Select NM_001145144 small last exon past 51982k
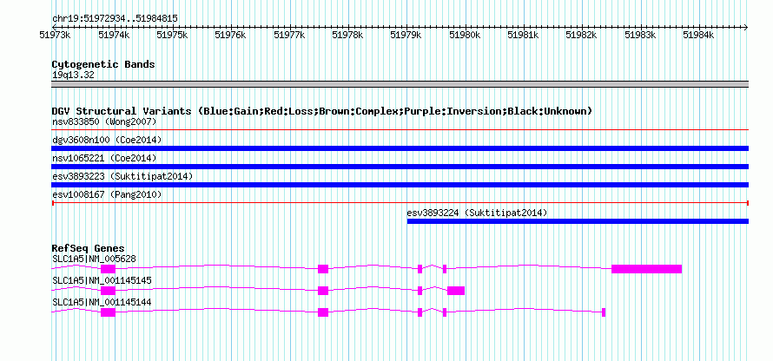This screenshot has height=361, width=773. click(604, 312)
